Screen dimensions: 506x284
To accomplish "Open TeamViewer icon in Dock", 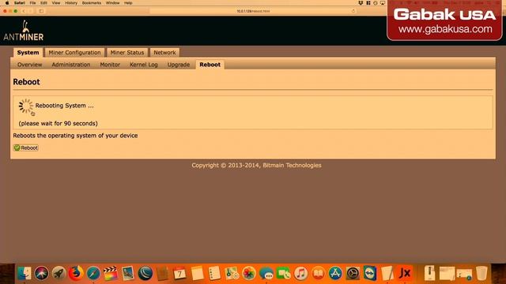I will [x=370, y=274].
